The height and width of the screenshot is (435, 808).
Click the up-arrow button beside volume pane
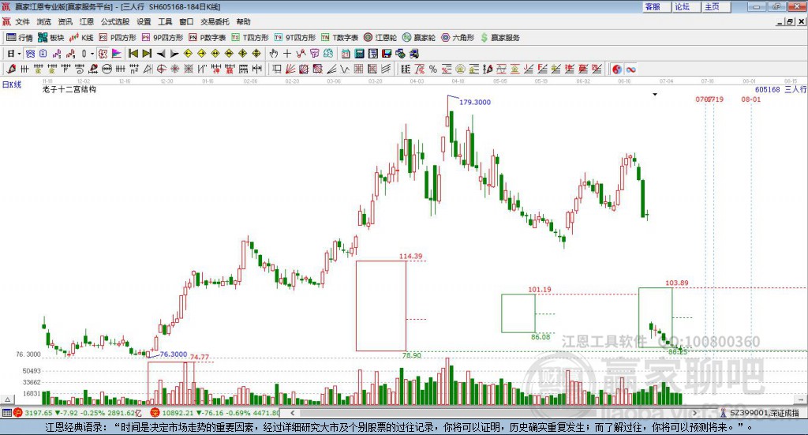[7, 399]
